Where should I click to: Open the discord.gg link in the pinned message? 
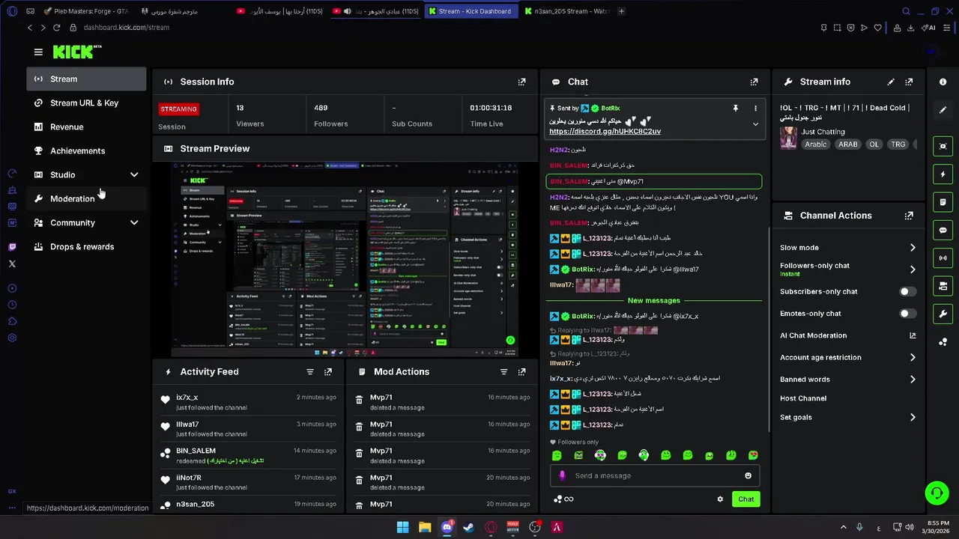tap(605, 132)
